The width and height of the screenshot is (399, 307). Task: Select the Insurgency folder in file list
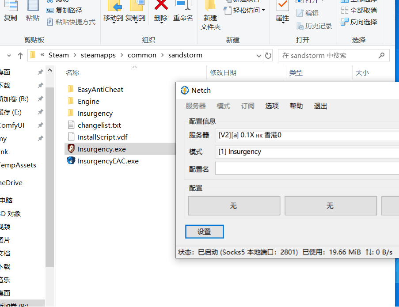tap(95, 113)
